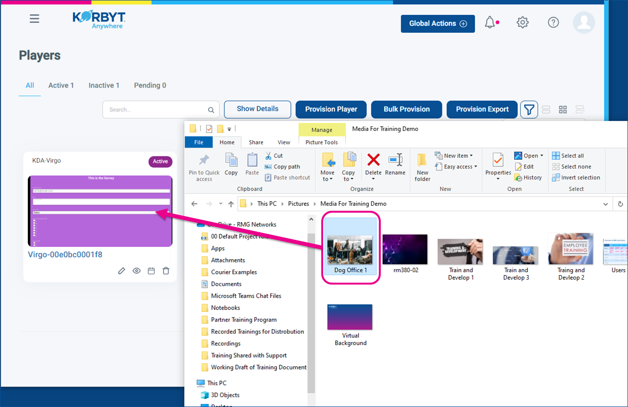Open the hamburger navigation menu
The height and width of the screenshot is (407, 628).
[34, 19]
